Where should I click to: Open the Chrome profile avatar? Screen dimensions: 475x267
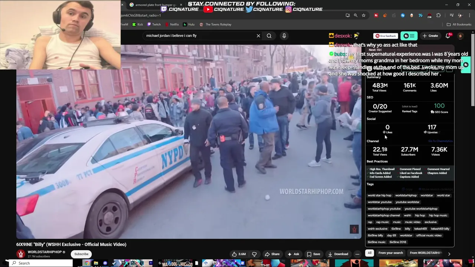click(460, 15)
